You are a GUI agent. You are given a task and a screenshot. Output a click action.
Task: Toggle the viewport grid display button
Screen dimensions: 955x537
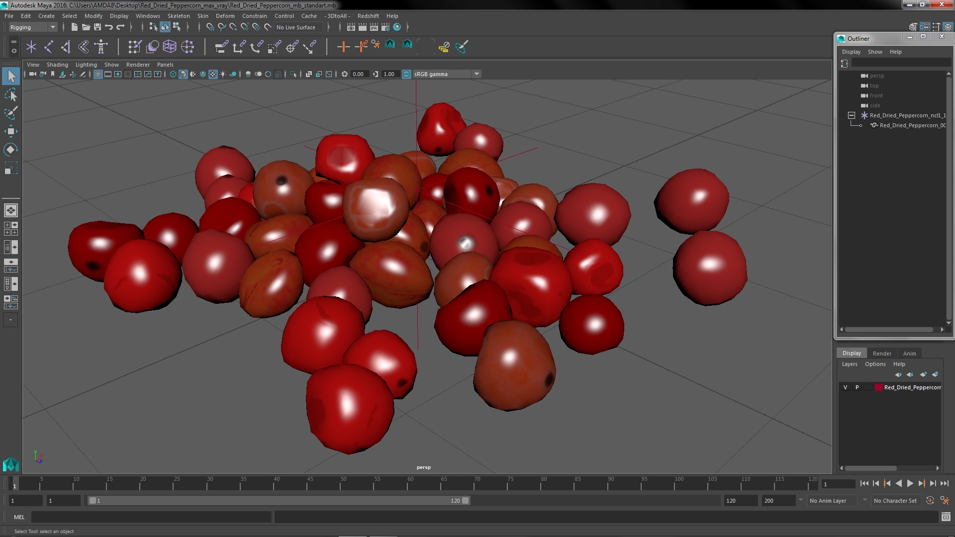tap(98, 74)
